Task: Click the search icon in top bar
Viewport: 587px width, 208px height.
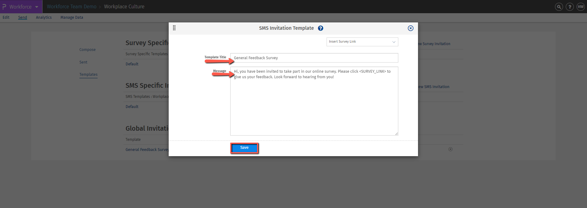Action: [559, 7]
